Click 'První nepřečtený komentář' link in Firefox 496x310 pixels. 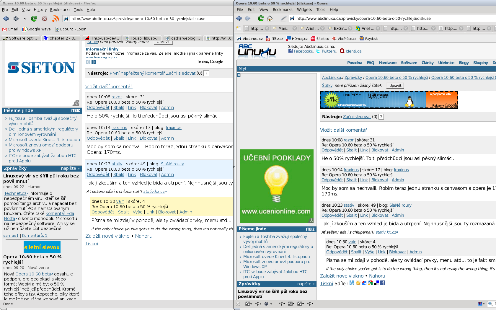tap(137, 73)
